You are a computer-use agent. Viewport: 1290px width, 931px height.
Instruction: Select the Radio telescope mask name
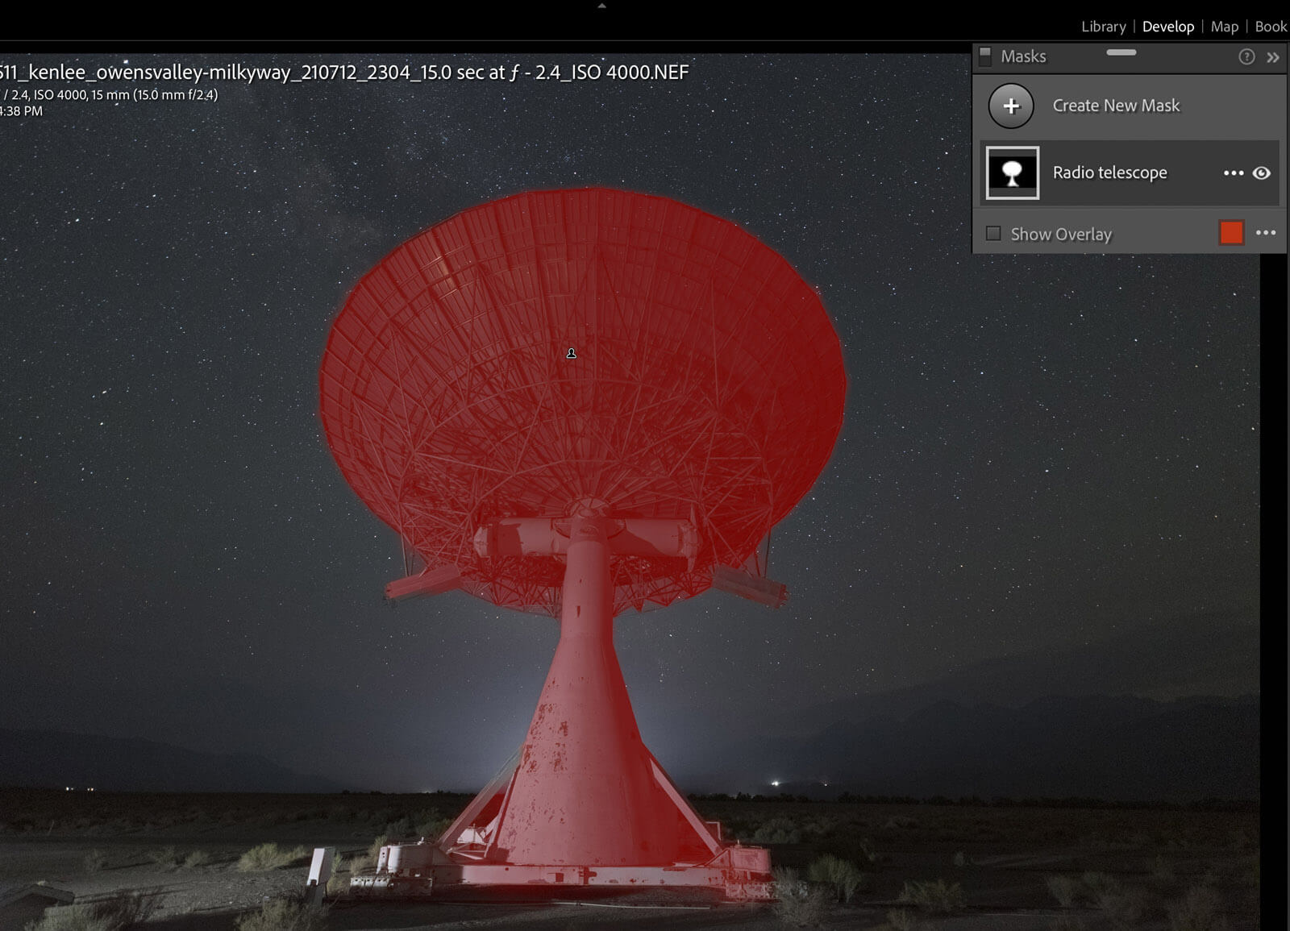click(x=1109, y=172)
